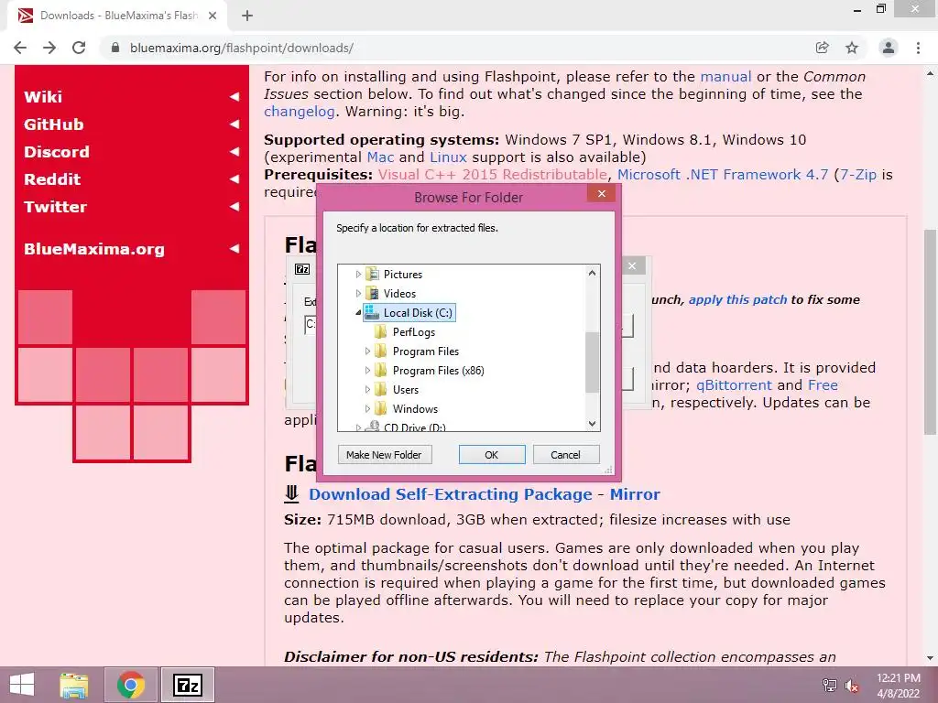Screen dimensions: 938x703
Task: Bookmark this page with the star icon
Action: [x=852, y=48]
